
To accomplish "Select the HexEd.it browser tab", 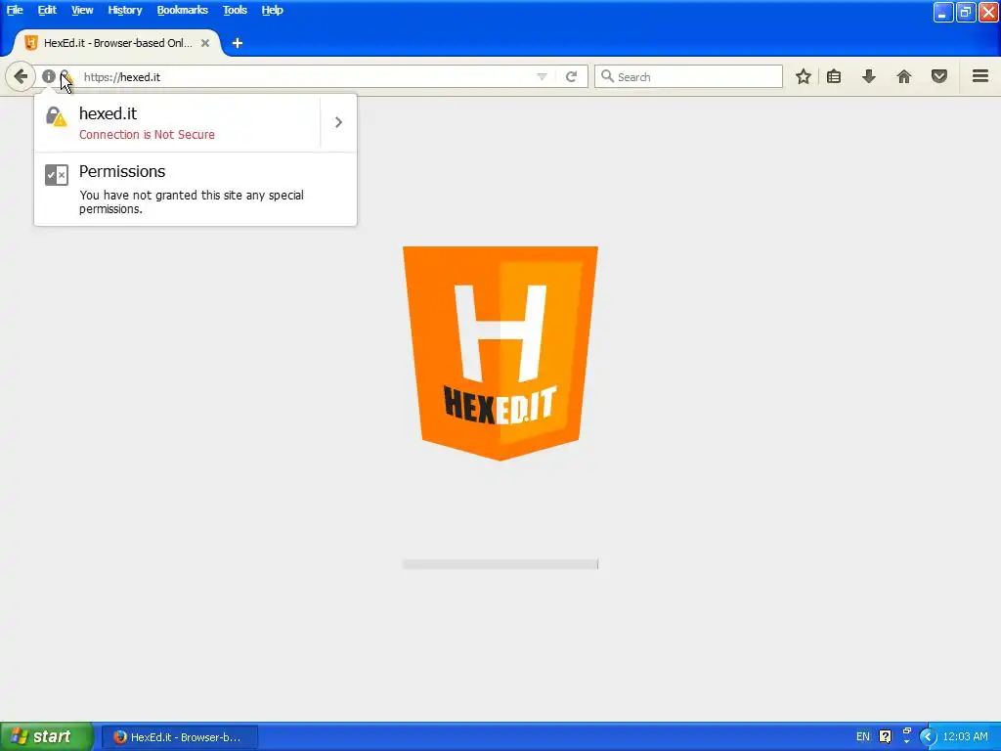I will click(x=117, y=43).
